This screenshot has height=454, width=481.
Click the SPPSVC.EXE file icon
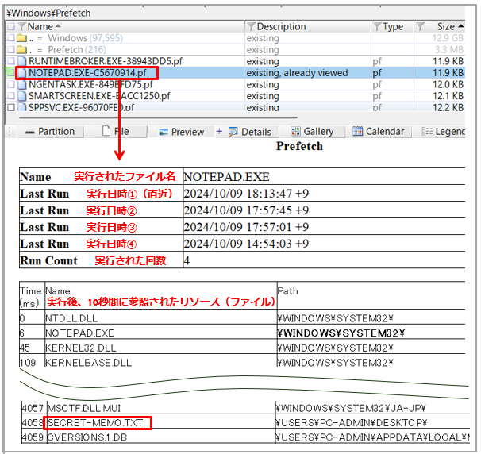click(x=21, y=107)
